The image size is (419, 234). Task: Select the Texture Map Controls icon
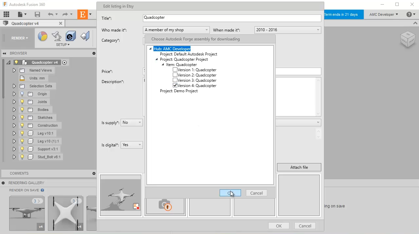click(x=85, y=36)
